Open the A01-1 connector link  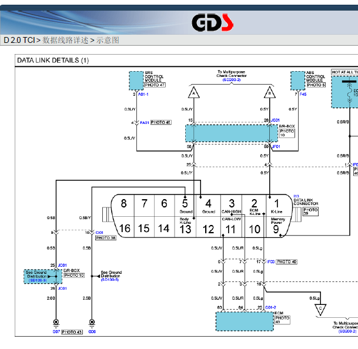(x=143, y=94)
